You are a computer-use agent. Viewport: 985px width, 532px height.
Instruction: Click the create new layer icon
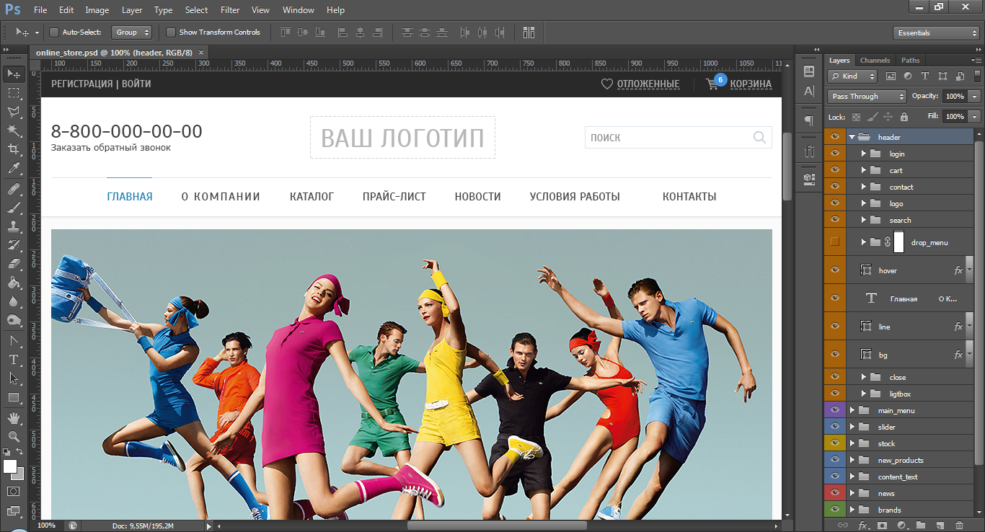point(940,526)
